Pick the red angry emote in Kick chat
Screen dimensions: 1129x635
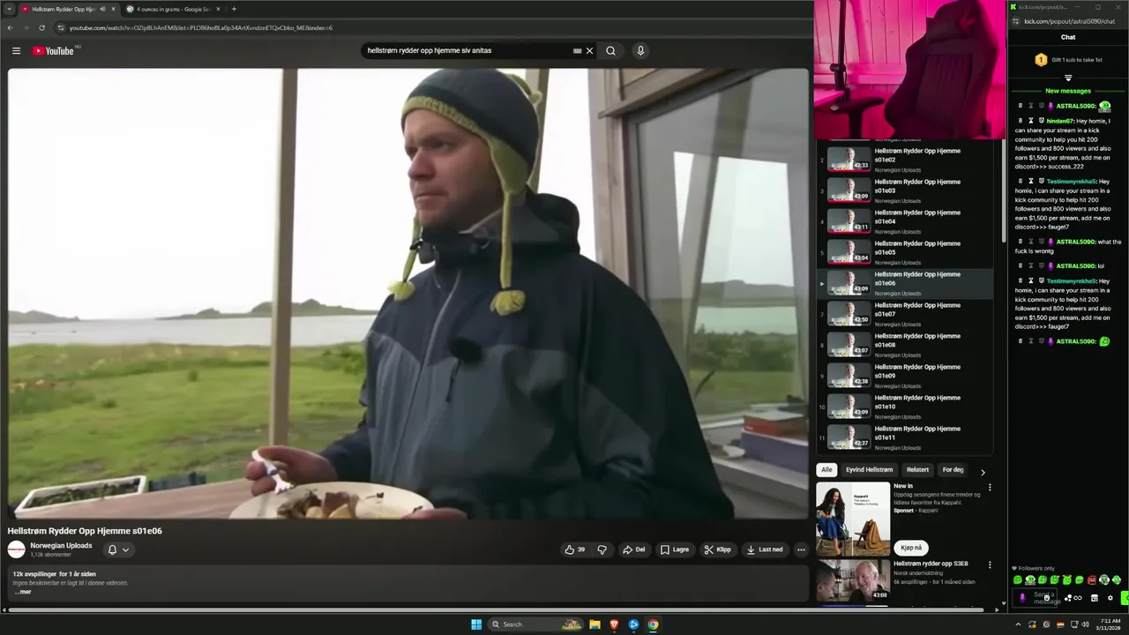pos(1092,579)
